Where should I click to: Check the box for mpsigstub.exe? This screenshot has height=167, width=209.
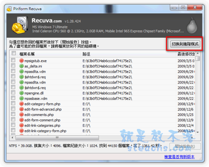tap(13, 60)
